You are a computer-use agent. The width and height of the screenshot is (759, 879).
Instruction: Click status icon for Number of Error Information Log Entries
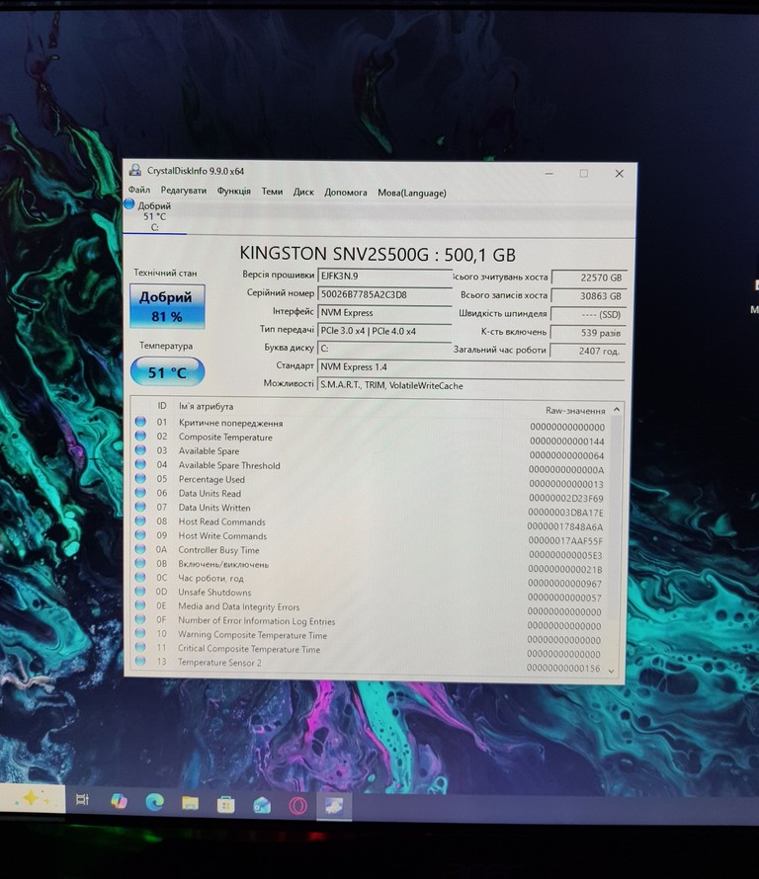[140, 619]
